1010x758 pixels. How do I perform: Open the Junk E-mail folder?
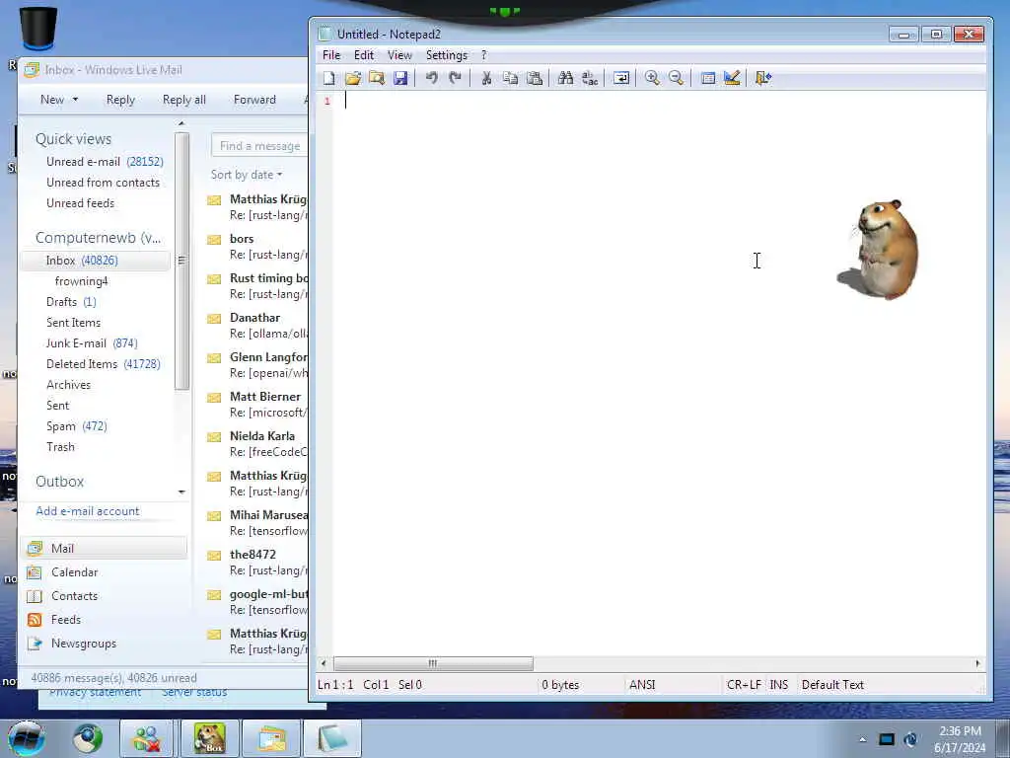coord(92,342)
